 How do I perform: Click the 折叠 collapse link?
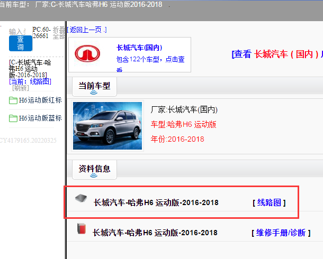59,30
